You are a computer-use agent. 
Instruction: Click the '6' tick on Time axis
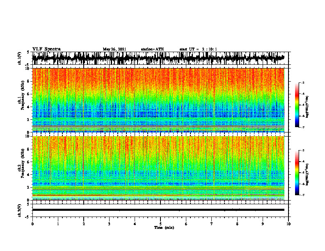[x=186, y=224]
